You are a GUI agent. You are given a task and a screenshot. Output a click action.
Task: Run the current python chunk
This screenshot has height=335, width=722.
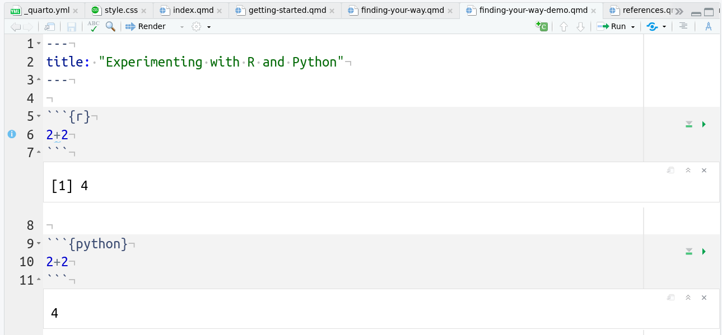pos(704,252)
